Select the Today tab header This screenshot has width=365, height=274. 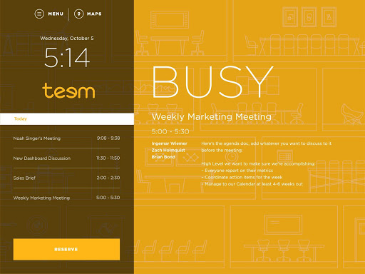pos(67,119)
